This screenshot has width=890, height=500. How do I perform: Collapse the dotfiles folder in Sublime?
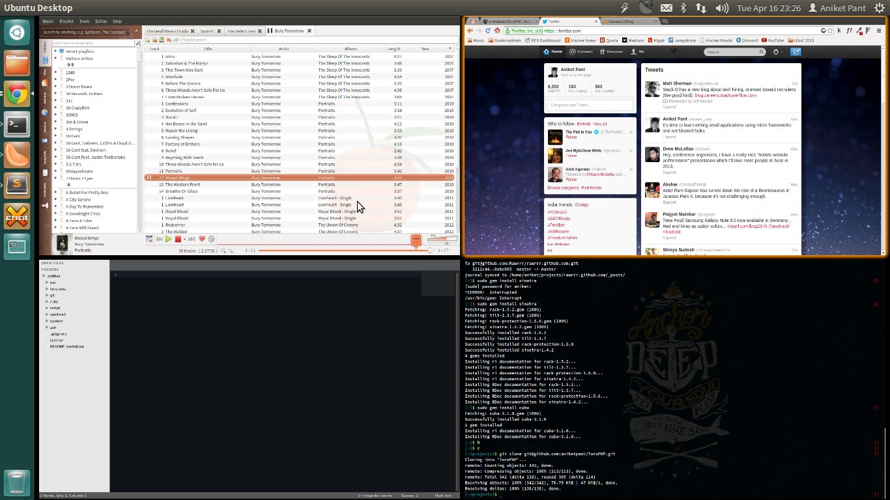tap(44, 276)
